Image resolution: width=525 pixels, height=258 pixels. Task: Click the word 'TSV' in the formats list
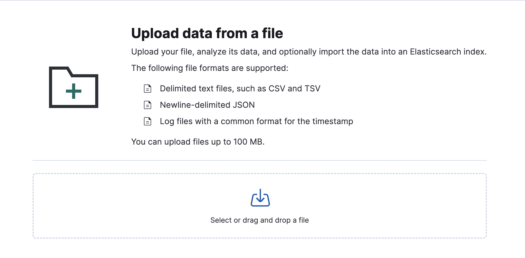[x=312, y=89]
